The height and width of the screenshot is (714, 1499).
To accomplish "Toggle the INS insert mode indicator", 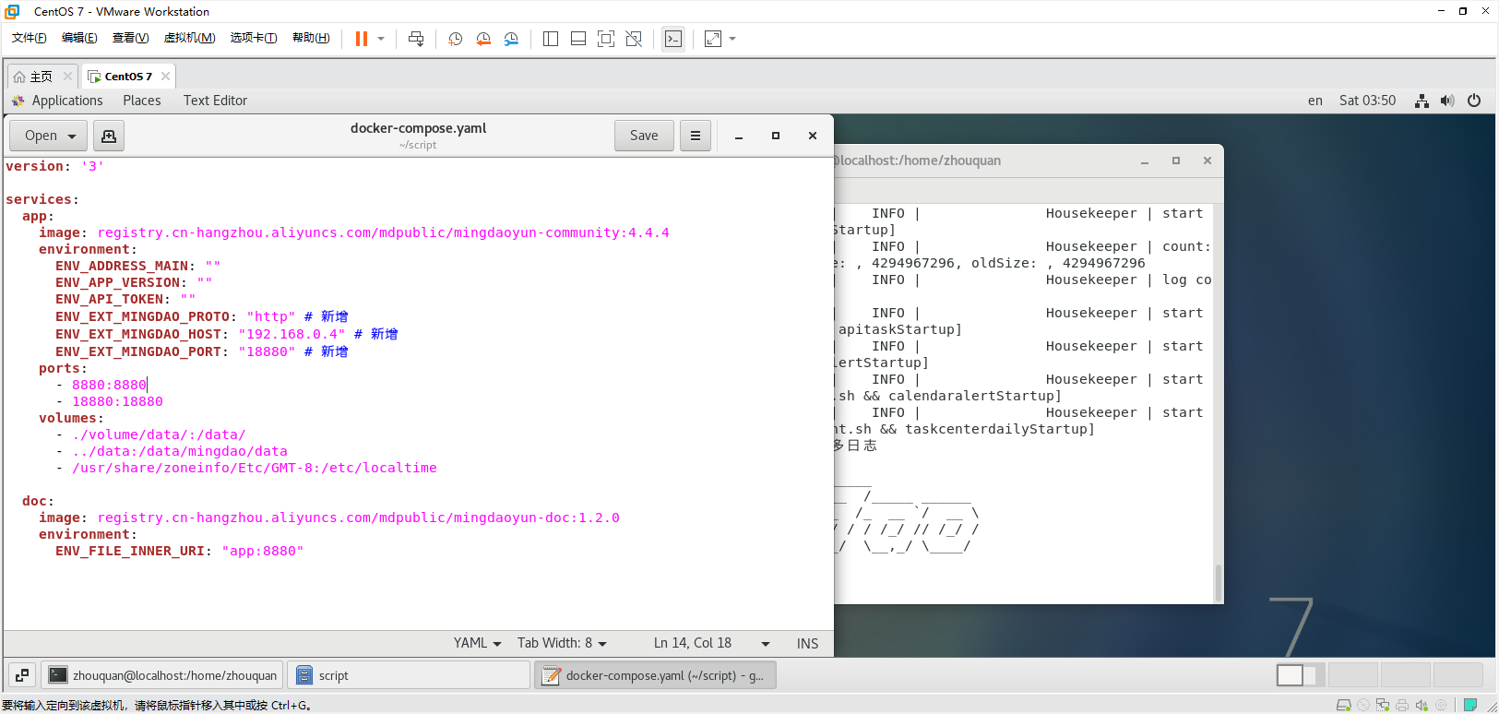I will point(807,644).
